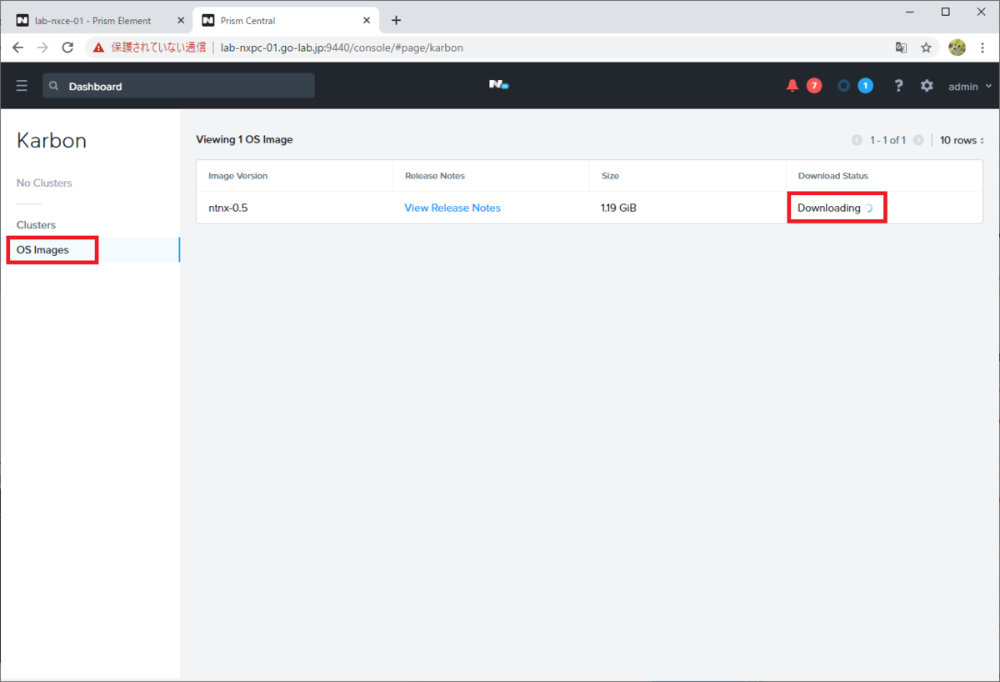Open the help question mark icon
The width and height of the screenshot is (1000, 682).
click(898, 86)
